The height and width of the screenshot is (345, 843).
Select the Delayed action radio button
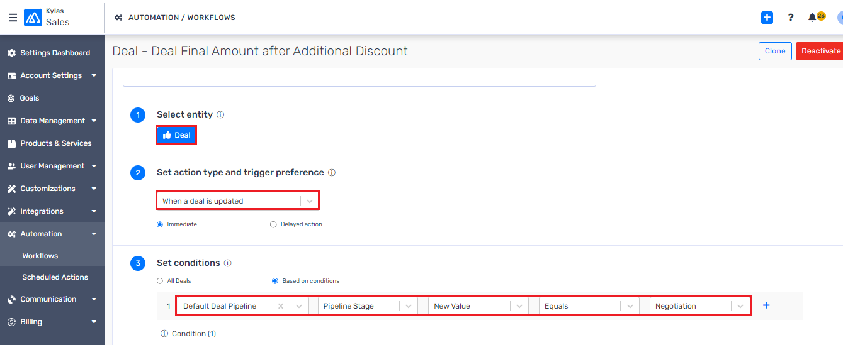[273, 224]
